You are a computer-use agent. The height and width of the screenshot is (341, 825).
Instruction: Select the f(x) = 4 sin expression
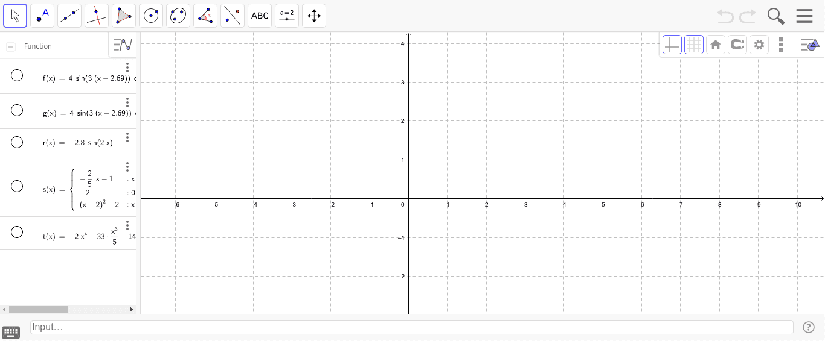point(89,78)
